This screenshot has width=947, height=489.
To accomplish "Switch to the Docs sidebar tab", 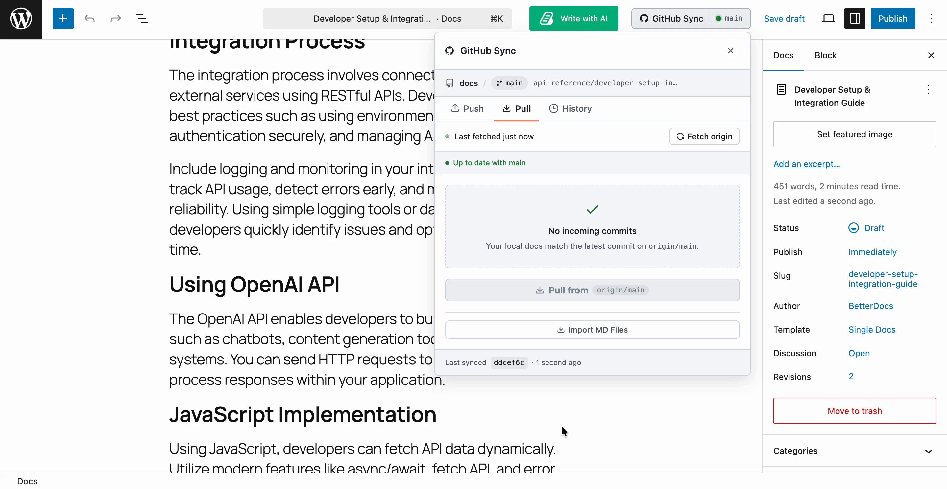I will [x=783, y=55].
